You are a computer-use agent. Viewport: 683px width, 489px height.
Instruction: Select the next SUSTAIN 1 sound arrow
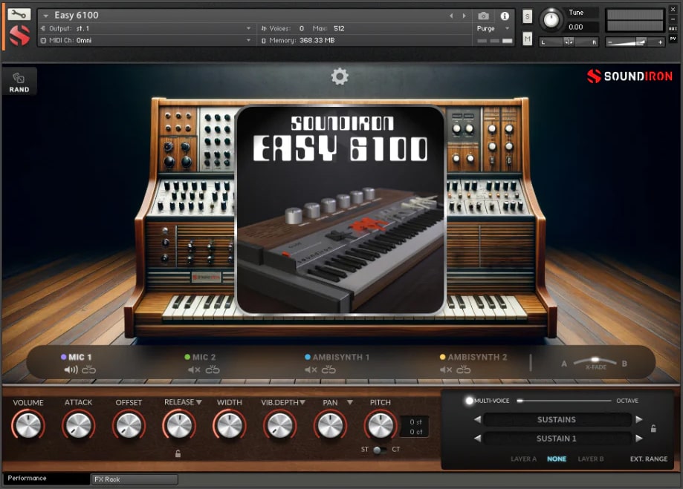pyautogui.click(x=639, y=438)
